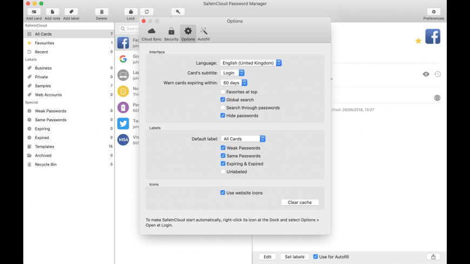Click the Add note toolbar icon

click(x=52, y=12)
